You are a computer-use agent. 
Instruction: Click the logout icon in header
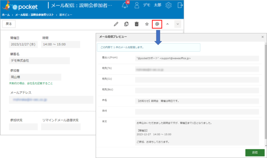pyautogui.click(x=180, y=5)
